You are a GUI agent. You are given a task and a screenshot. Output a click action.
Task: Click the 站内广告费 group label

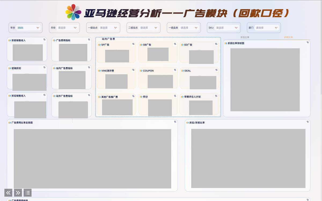tap(108, 39)
